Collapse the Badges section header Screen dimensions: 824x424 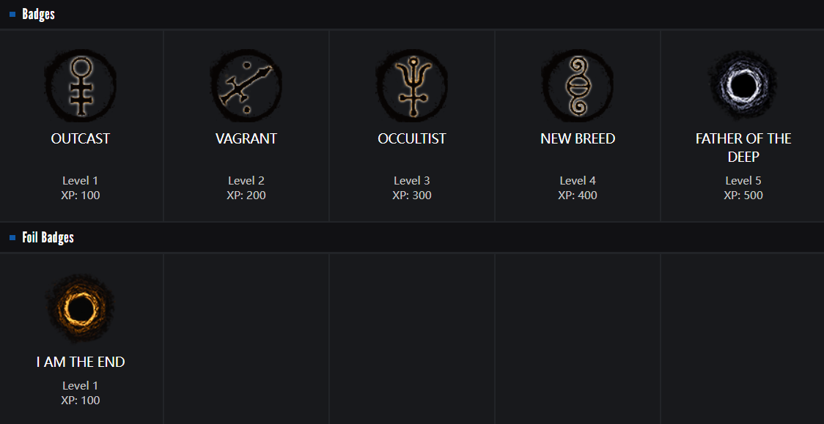coord(39,14)
